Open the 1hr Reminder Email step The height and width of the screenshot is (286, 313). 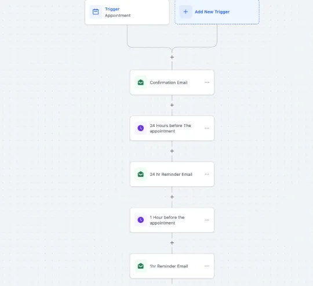pos(172,266)
